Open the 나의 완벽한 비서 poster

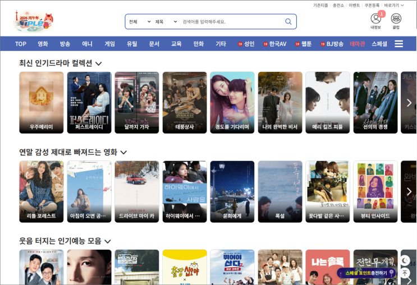[x=280, y=103]
